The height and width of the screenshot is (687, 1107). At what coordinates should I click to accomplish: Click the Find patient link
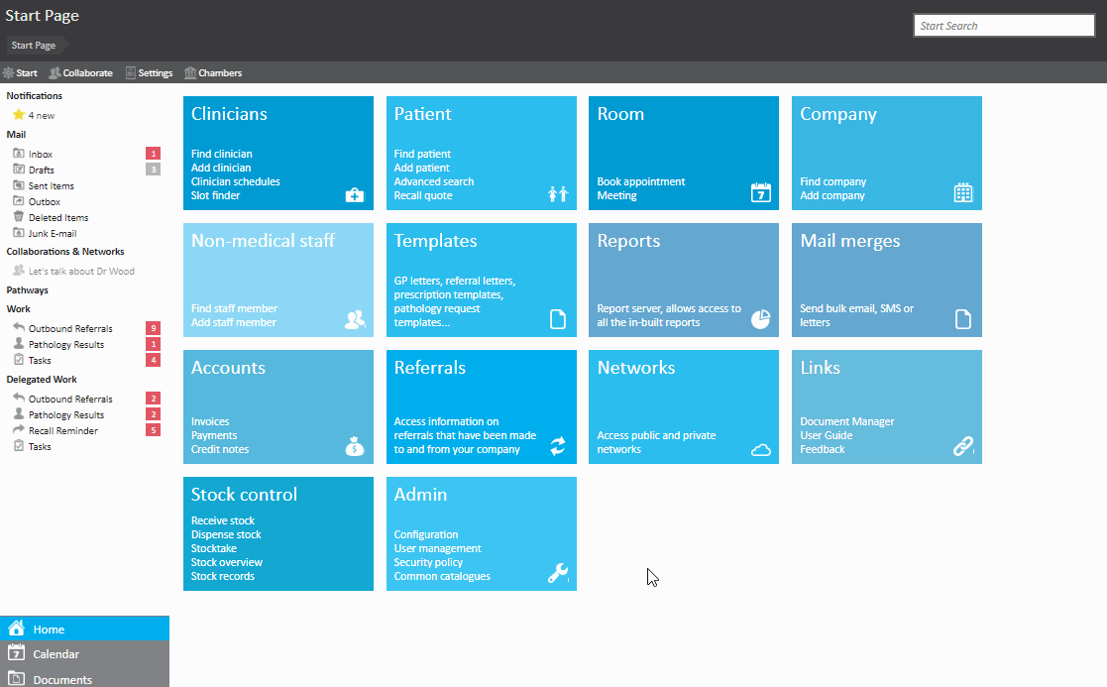[422, 154]
